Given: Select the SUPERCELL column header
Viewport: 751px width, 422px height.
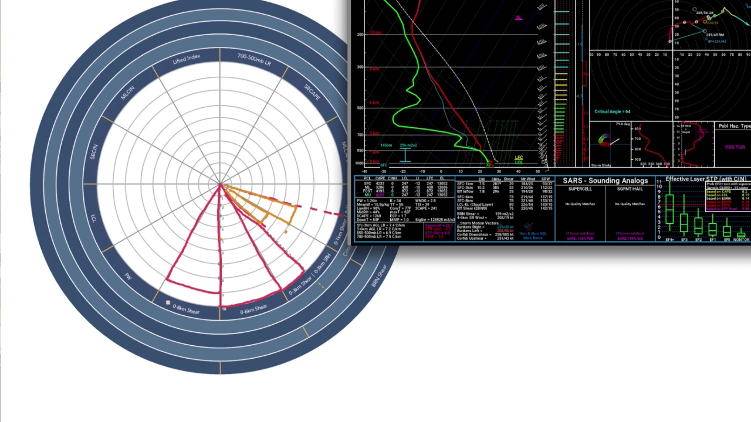Looking at the screenshot, I should pyautogui.click(x=580, y=189).
